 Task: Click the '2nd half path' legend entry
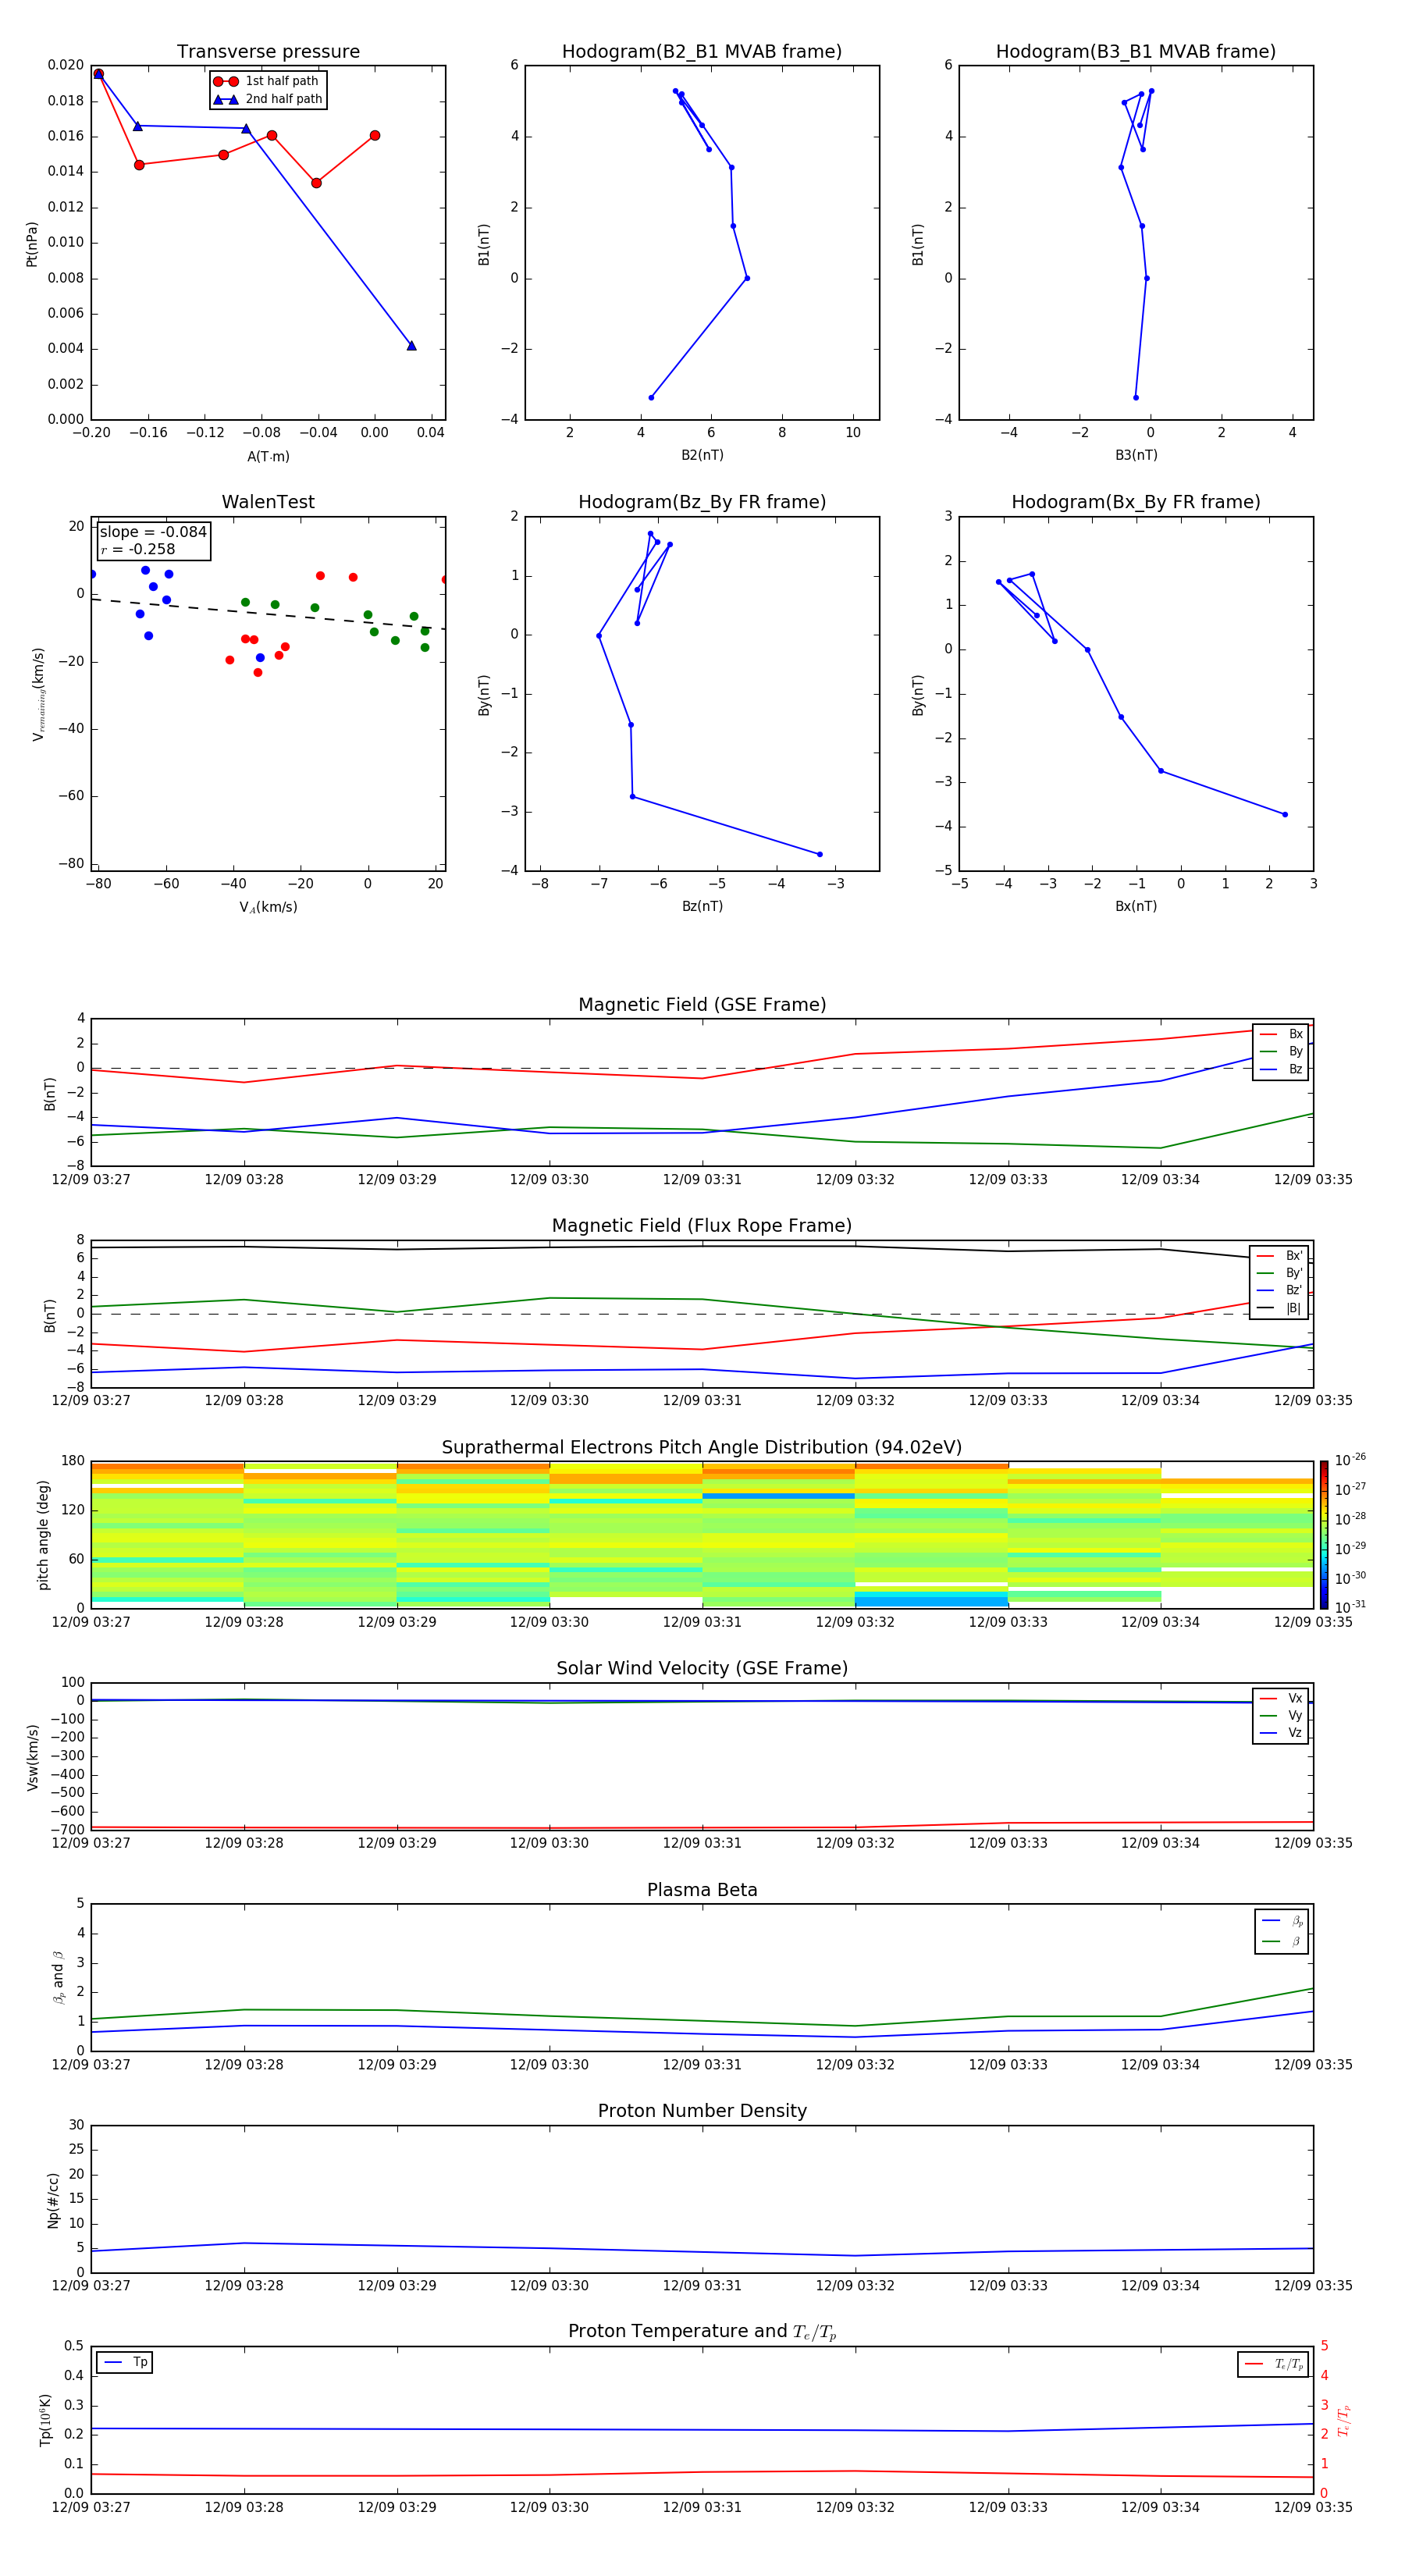point(268,99)
